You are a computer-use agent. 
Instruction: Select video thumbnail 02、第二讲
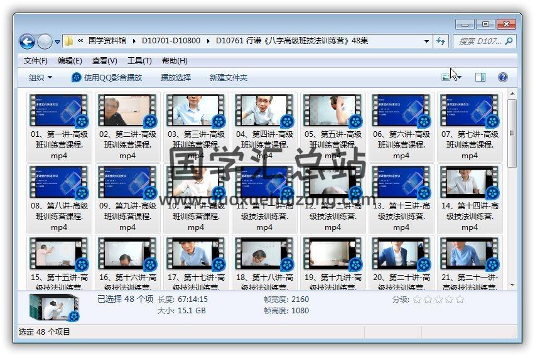click(x=127, y=111)
